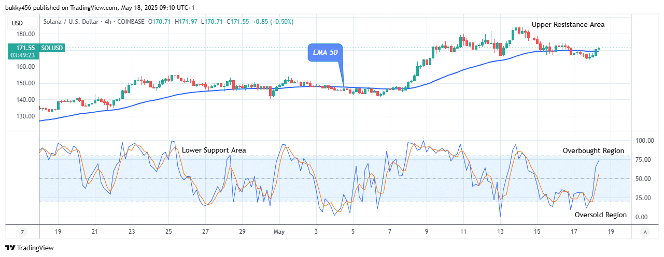Click the date 17 on the time axis
The width and height of the screenshot is (664, 257).
tap(573, 232)
